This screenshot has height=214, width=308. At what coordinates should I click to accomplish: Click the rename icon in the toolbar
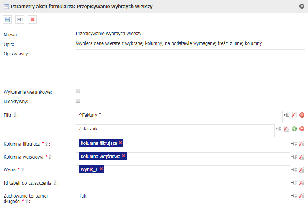[20, 20]
